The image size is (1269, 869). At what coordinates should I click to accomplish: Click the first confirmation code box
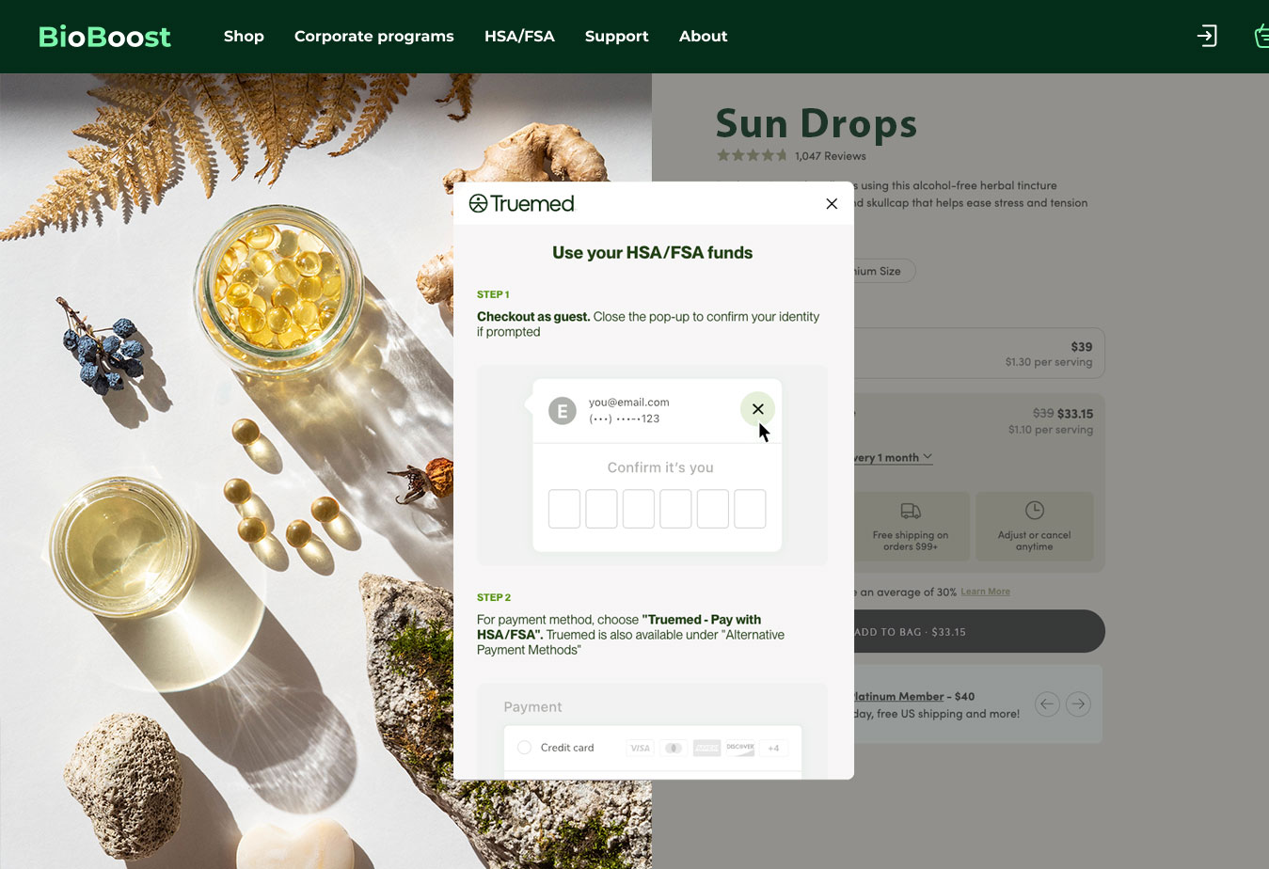coord(564,509)
